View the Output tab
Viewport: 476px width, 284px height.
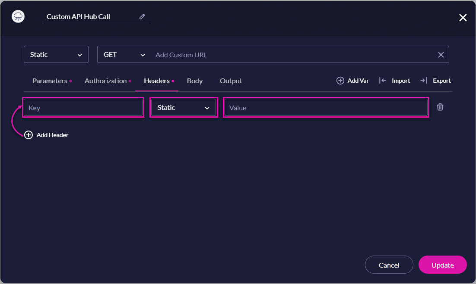click(x=231, y=81)
